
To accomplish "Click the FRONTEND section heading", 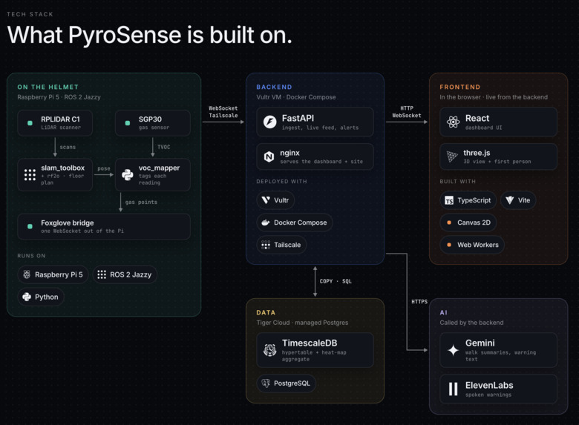I will click(459, 87).
